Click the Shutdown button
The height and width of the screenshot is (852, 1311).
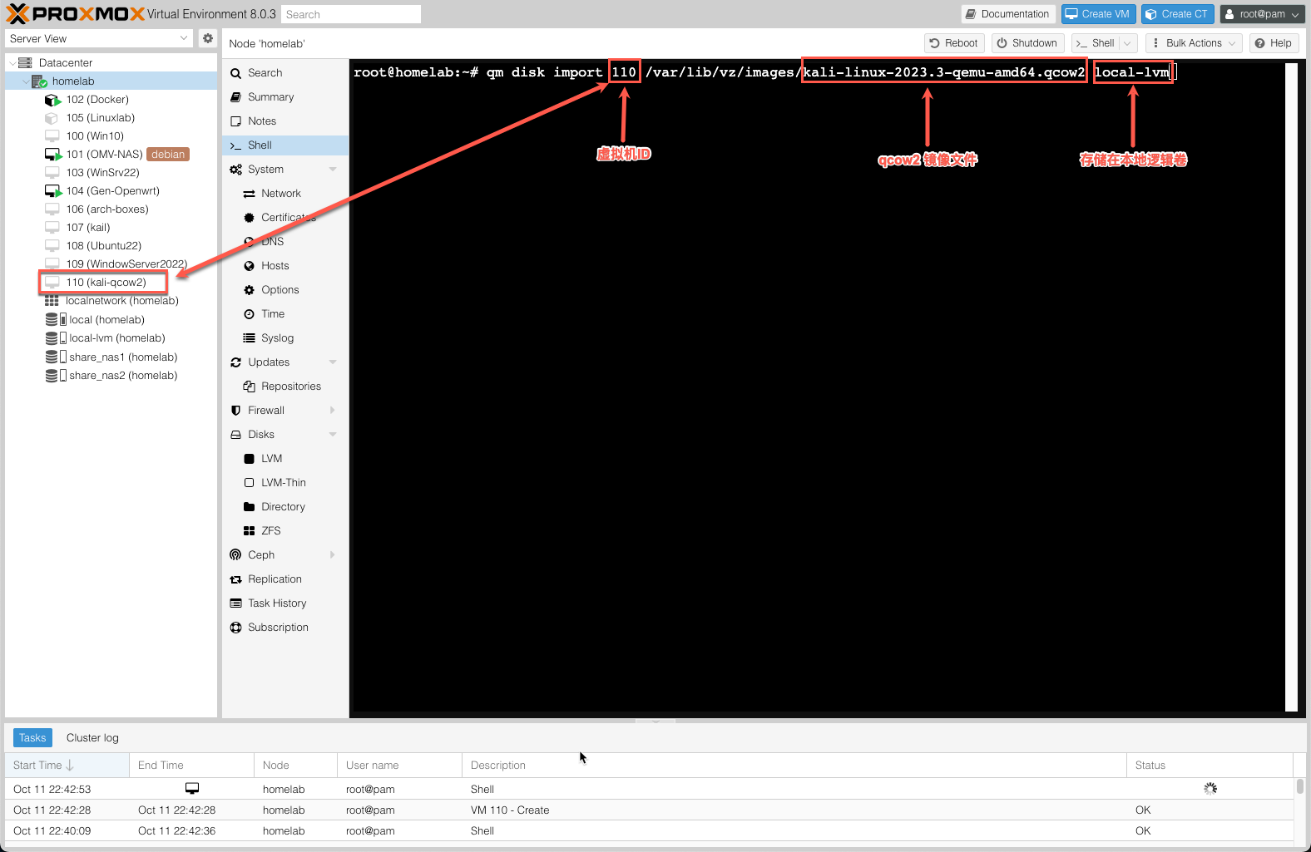coord(1027,43)
